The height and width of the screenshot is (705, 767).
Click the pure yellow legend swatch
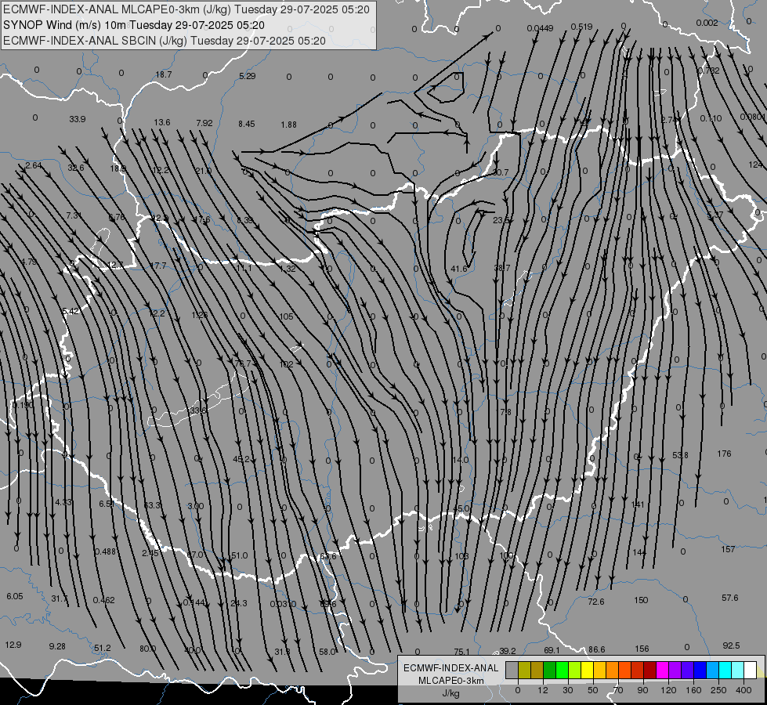click(587, 671)
